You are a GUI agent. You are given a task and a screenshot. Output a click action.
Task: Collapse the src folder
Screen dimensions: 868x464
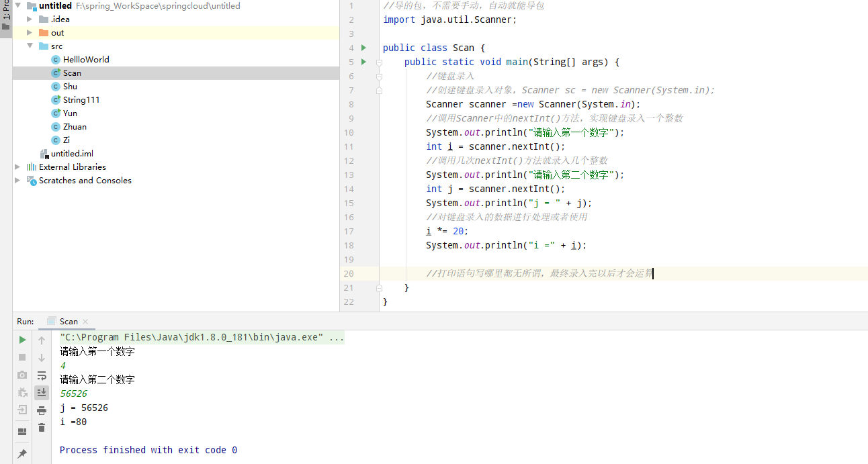click(x=30, y=46)
